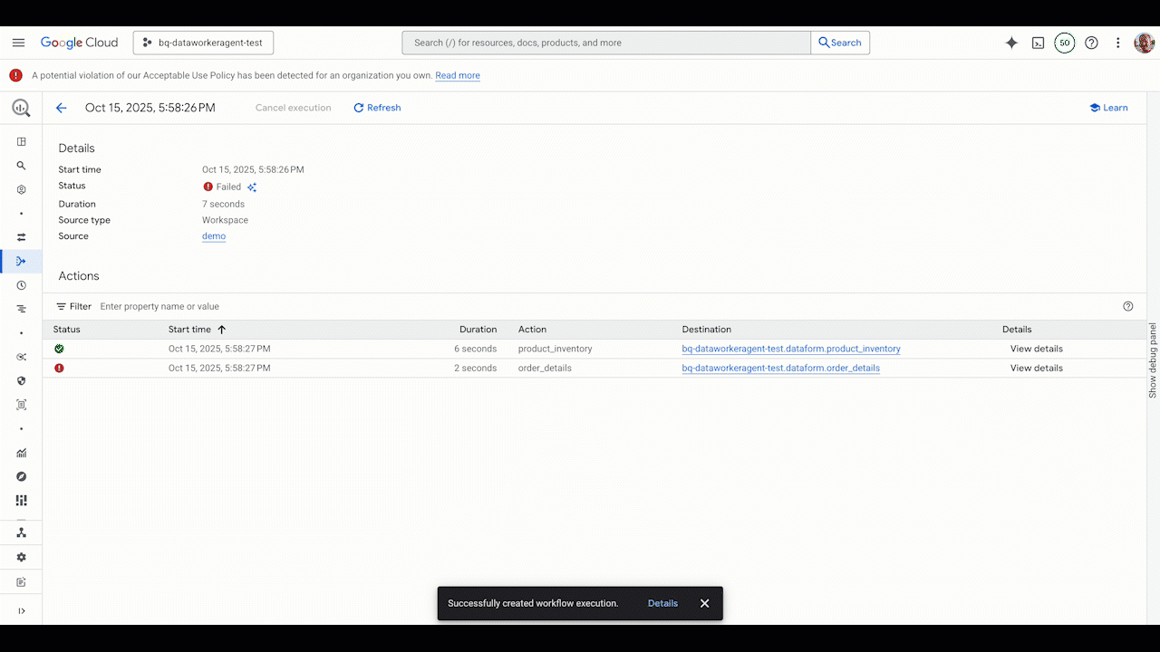The height and width of the screenshot is (652, 1160).
Task: Open the shield governance icon in the sidebar
Action: pos(22,380)
